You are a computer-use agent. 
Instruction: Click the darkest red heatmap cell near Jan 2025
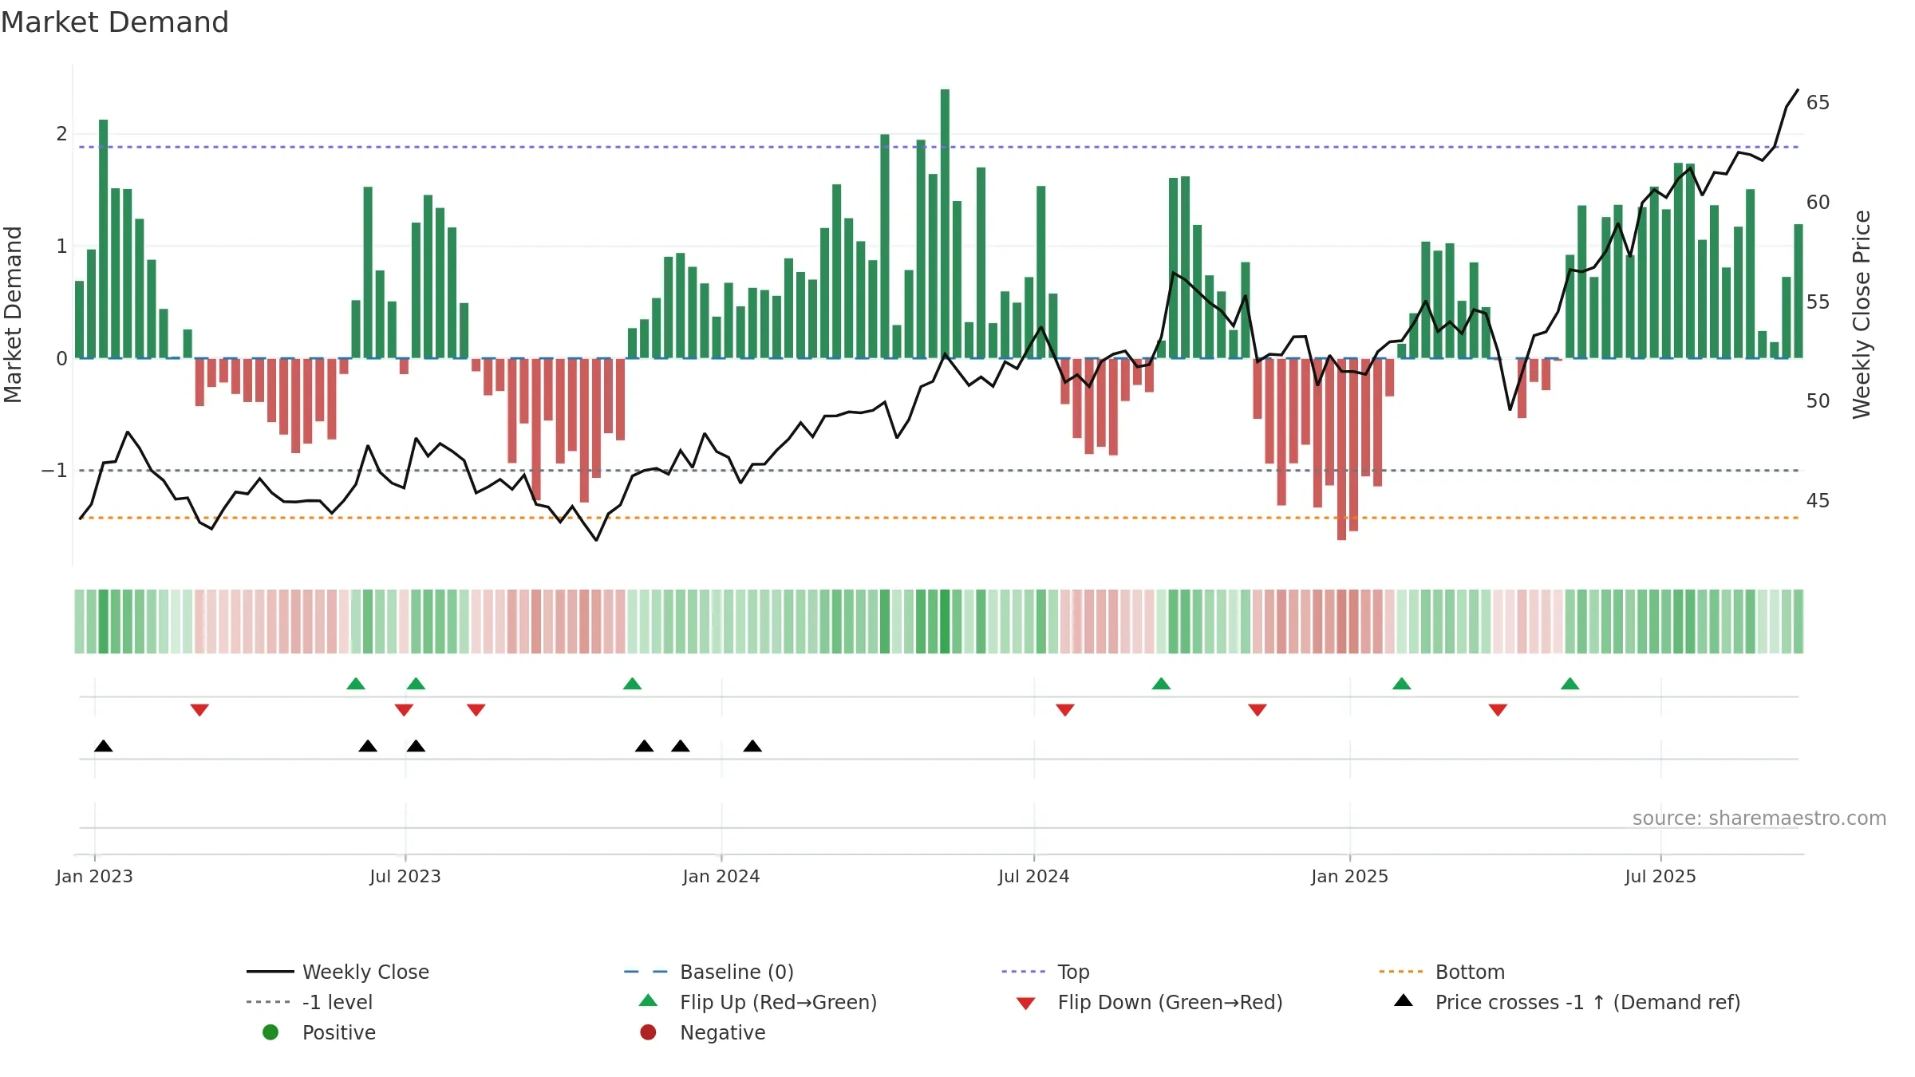point(1341,621)
